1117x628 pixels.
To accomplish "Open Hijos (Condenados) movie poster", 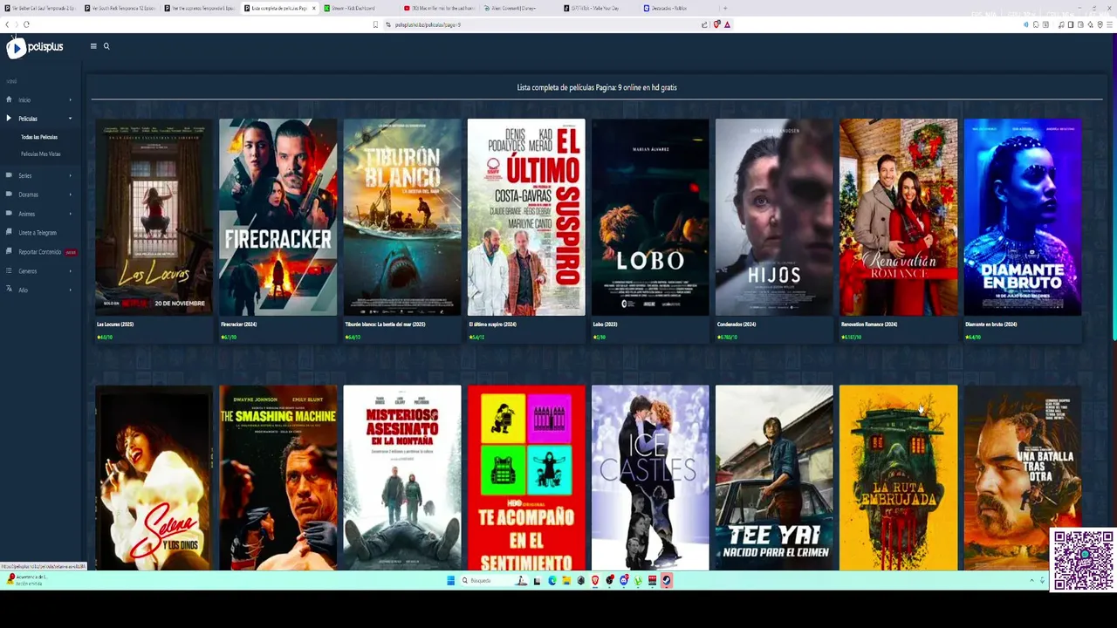I will 774,217.
